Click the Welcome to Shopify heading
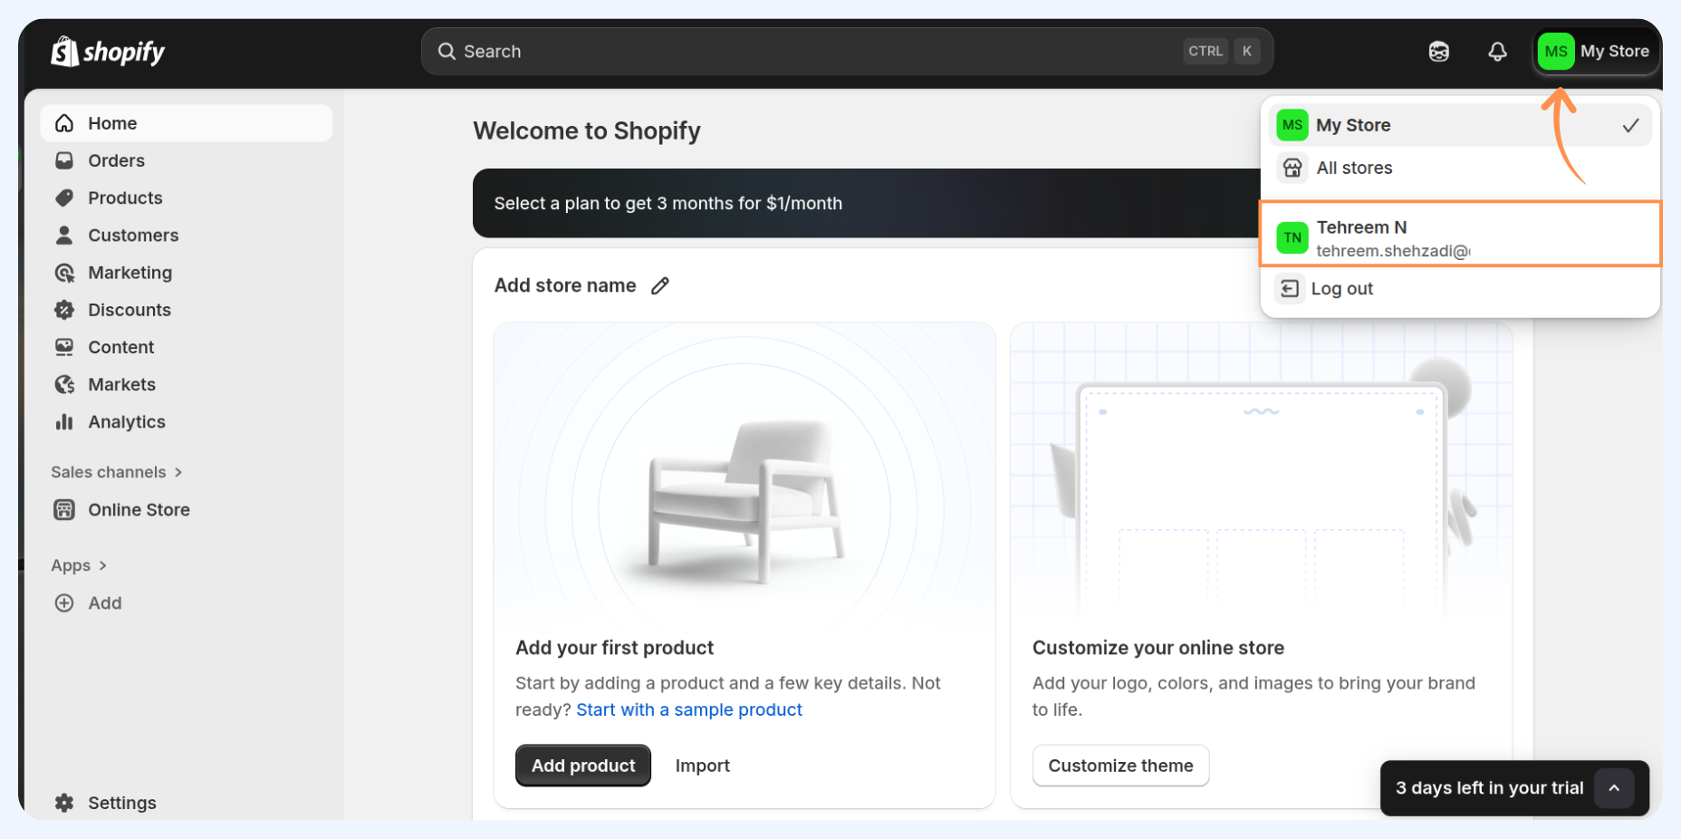The height and width of the screenshot is (839, 1681). (x=587, y=130)
